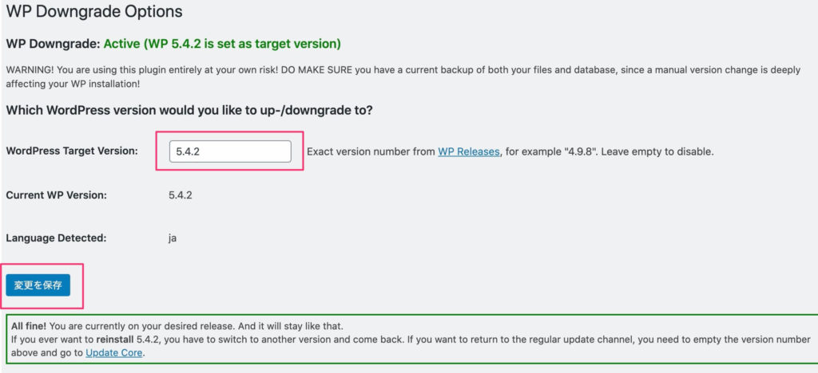The width and height of the screenshot is (818, 373).
Task: Select the current version value 5.4.2
Action: click(181, 195)
